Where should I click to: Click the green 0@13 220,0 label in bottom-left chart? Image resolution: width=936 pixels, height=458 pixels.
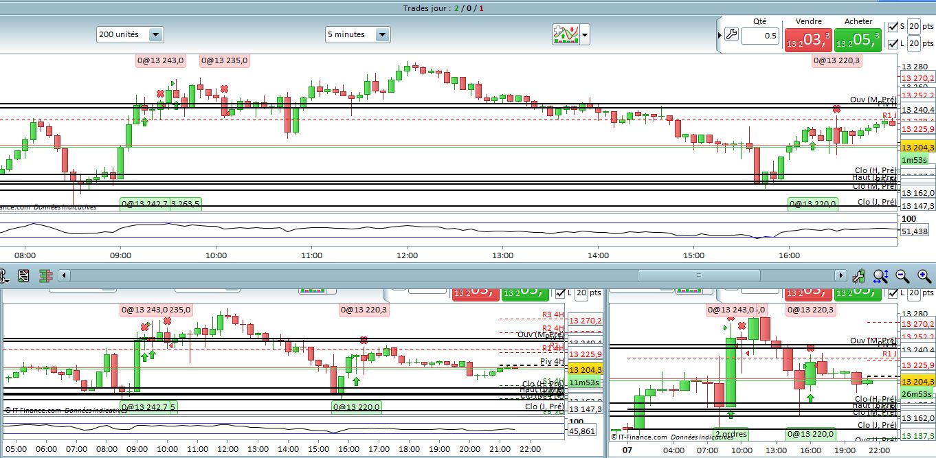[357, 407]
